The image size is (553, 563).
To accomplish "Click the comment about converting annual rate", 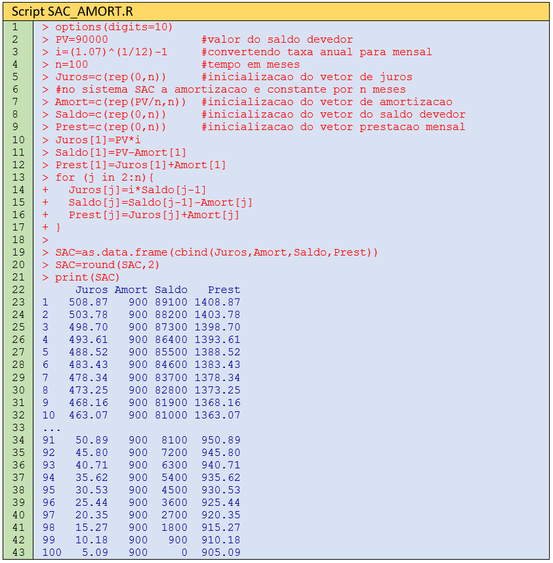I will pyautogui.click(x=317, y=52).
